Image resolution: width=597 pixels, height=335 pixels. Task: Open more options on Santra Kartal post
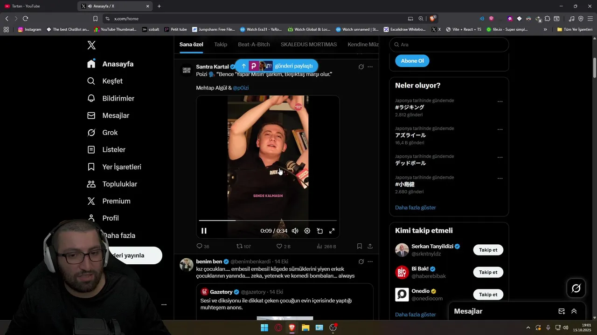(x=370, y=67)
